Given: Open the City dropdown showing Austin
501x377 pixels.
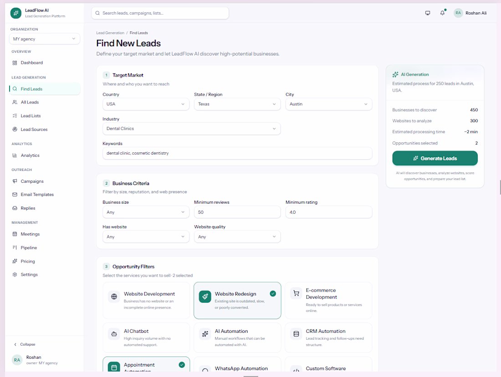Looking at the screenshot, I should click(329, 104).
